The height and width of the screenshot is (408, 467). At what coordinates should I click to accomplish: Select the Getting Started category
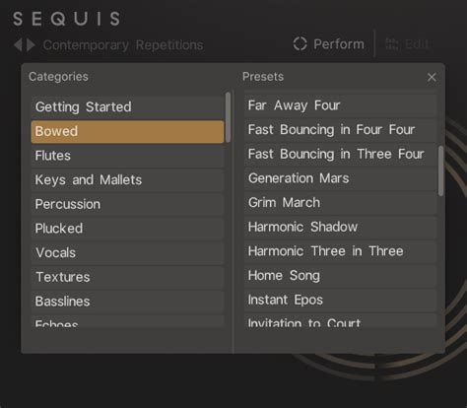click(x=127, y=107)
